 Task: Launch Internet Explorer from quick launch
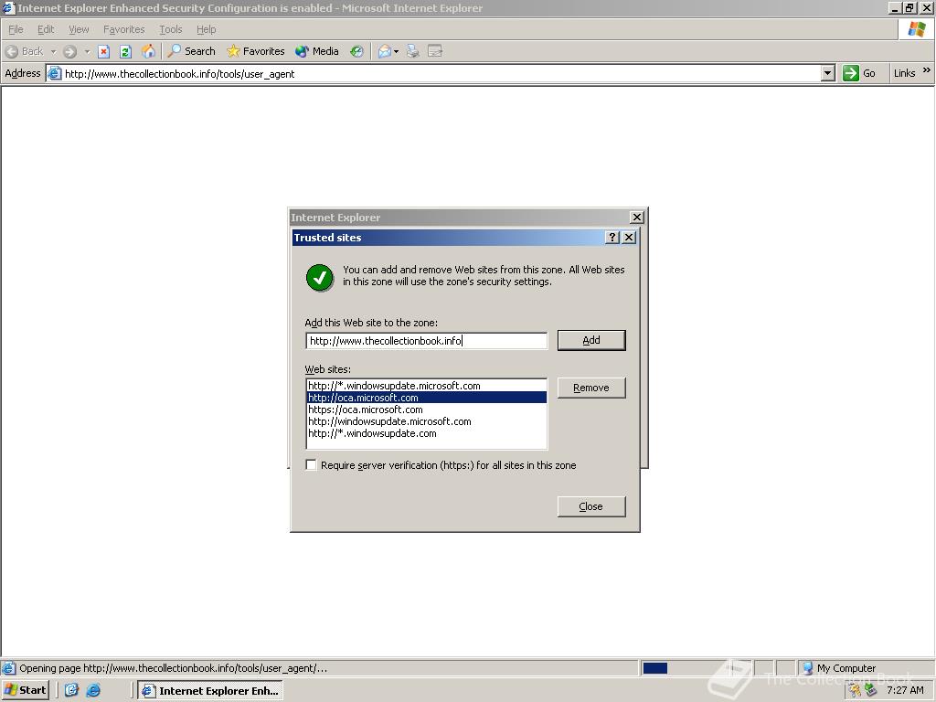(x=93, y=690)
